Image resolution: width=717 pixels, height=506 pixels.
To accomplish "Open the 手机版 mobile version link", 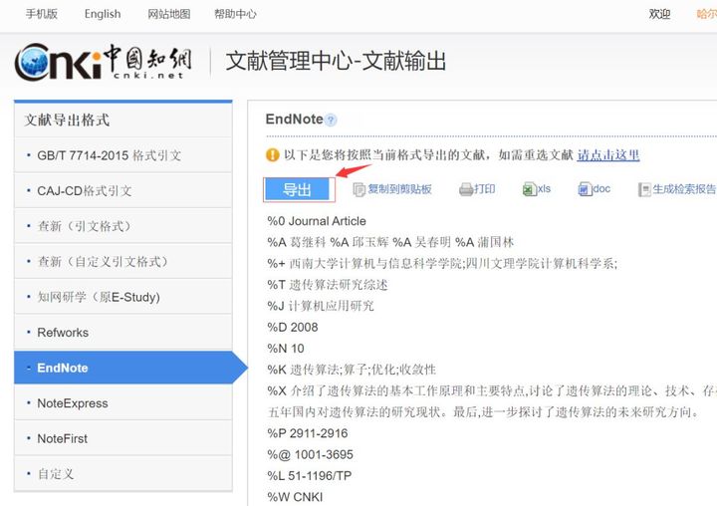I will click(42, 14).
